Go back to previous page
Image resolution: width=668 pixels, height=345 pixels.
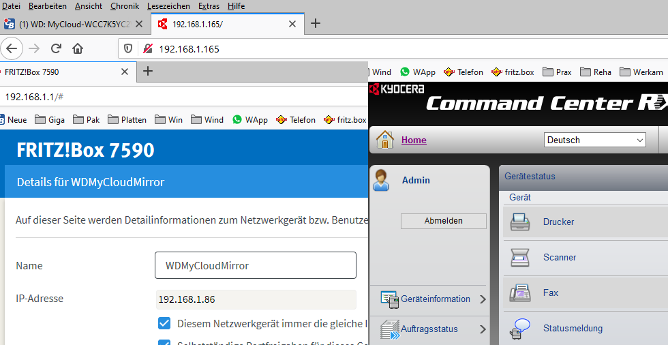[x=12, y=49]
